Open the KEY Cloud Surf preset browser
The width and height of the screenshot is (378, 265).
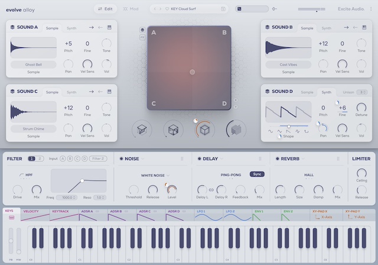(192, 9)
